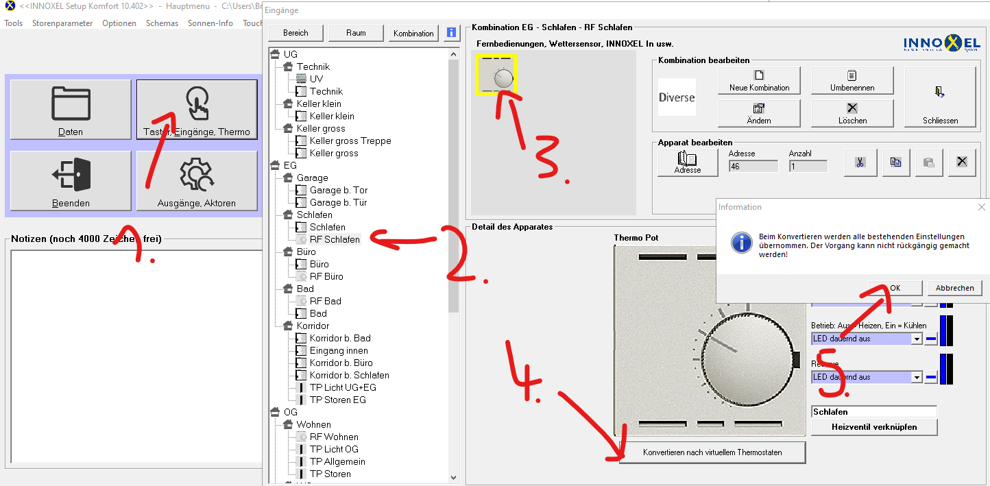
Task: Open Ausgänge, Aktoren gear button
Action: pos(197,181)
